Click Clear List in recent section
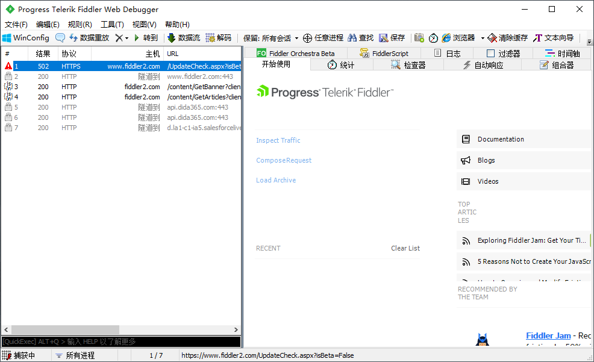Image resolution: width=594 pixels, height=362 pixels. coord(405,248)
